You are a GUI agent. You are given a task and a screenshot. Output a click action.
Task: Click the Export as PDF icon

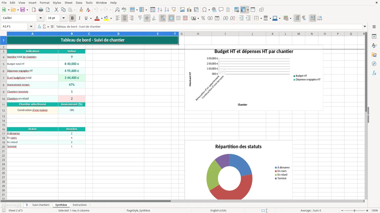coord(34,10)
